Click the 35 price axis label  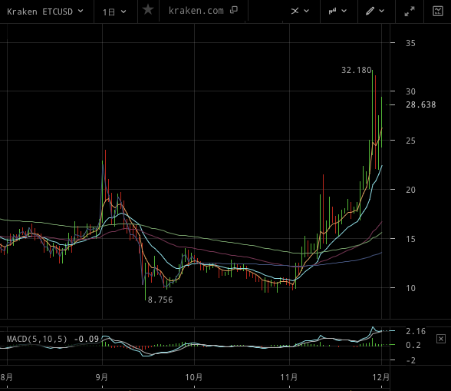(410, 43)
